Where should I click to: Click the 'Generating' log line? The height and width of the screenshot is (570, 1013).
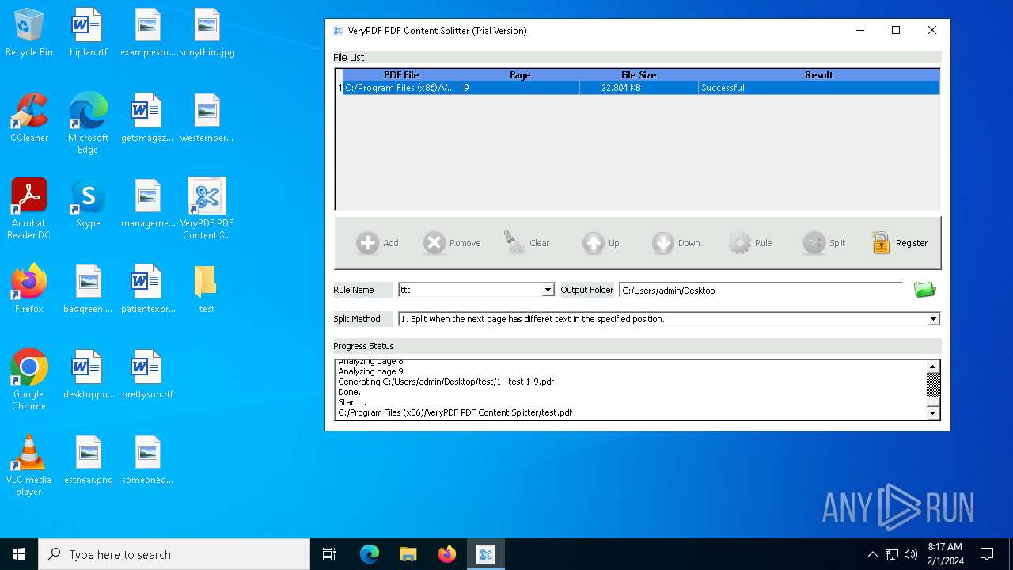coord(446,382)
